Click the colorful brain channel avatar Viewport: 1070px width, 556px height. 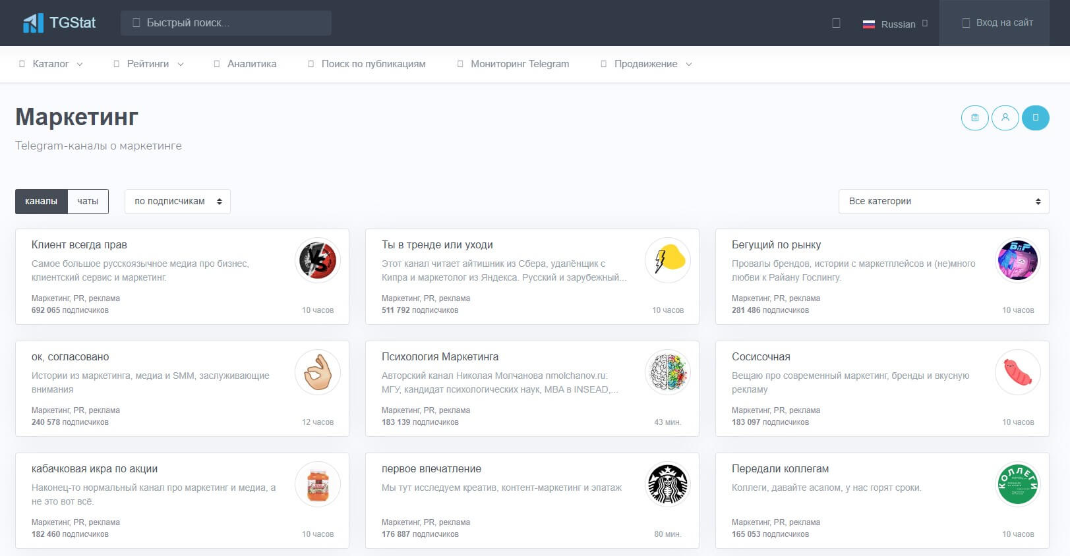tap(668, 372)
